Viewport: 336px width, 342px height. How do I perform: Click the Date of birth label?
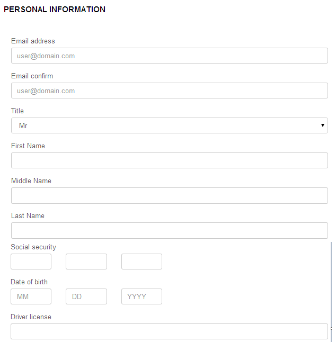tap(29, 282)
